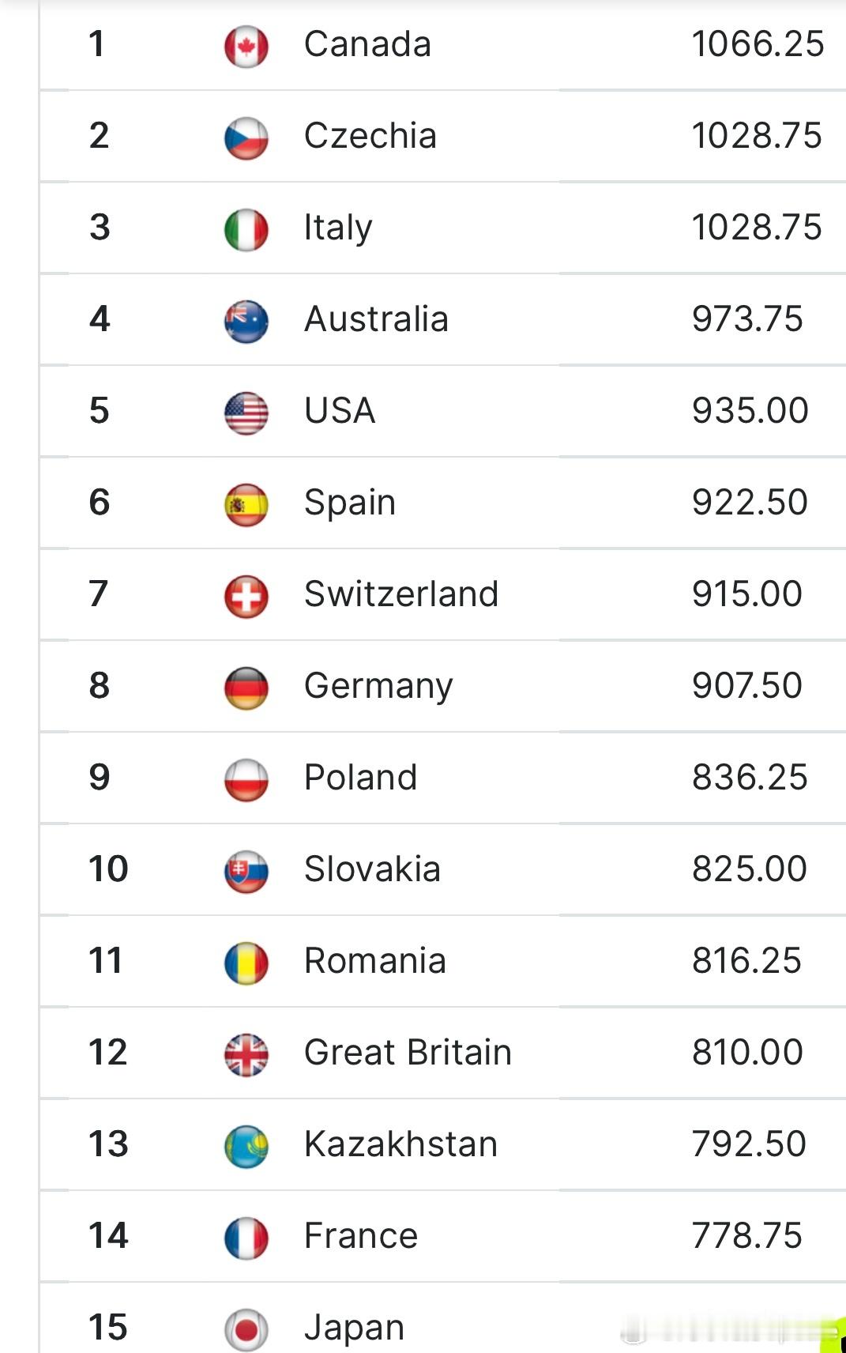The height and width of the screenshot is (1353, 846).
Task: Click the Switzerland flag icon
Action: [246, 596]
